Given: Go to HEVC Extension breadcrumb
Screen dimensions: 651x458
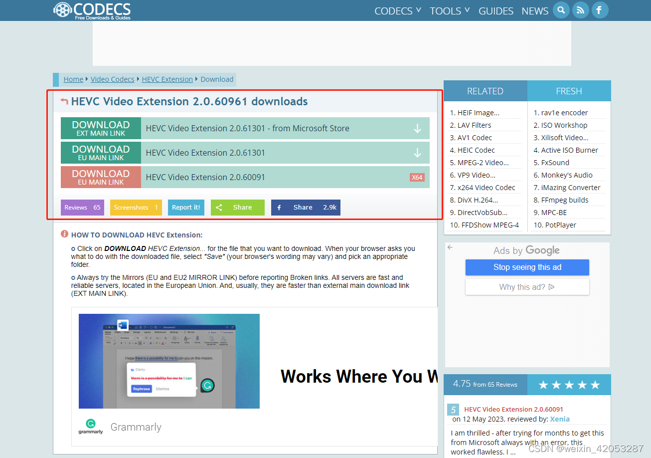Looking at the screenshot, I should click(167, 79).
